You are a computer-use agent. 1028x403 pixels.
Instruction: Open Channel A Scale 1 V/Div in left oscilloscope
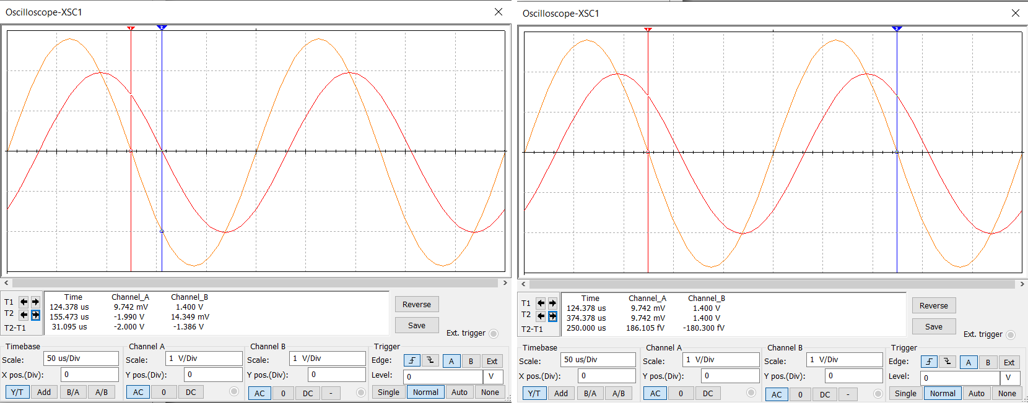[x=204, y=358]
